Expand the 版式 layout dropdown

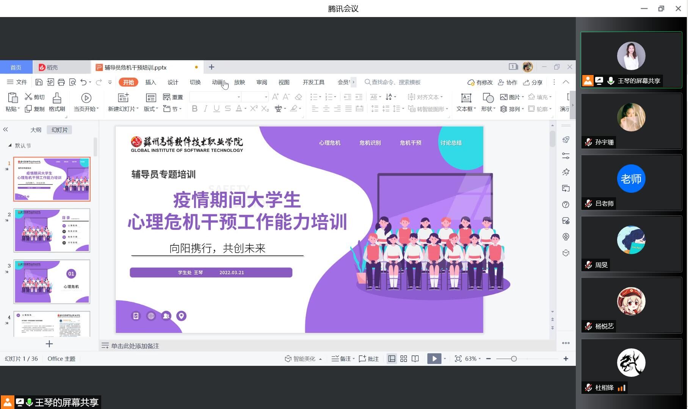[x=151, y=109]
